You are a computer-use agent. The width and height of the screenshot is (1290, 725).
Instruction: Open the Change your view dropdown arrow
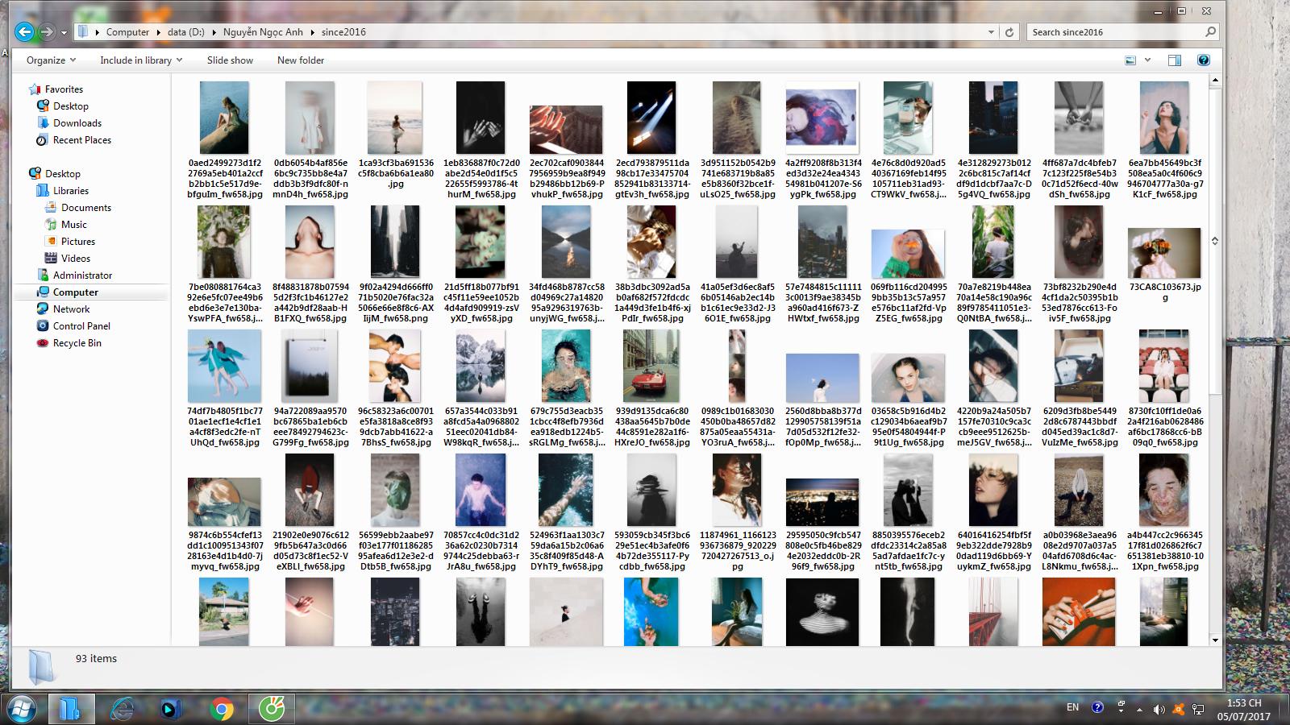click(x=1147, y=60)
